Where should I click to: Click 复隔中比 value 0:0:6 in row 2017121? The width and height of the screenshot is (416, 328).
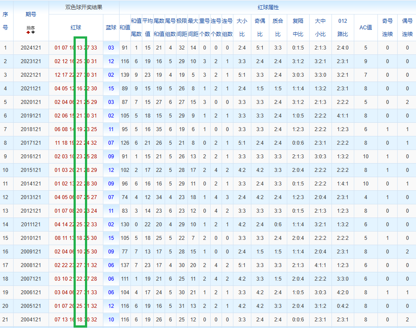pos(298,143)
